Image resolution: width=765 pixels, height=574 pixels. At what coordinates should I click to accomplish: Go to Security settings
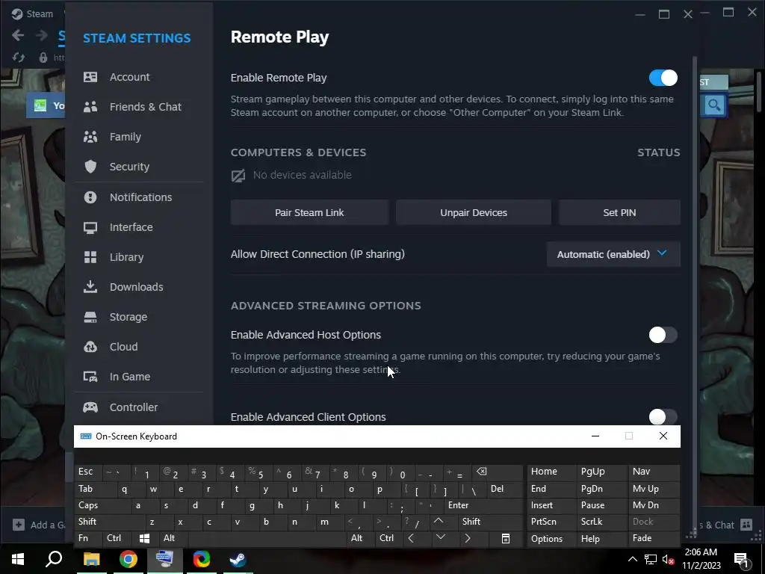128,167
